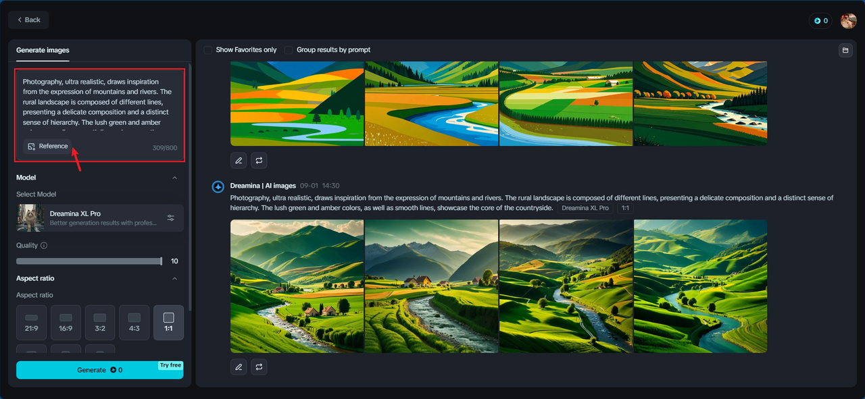This screenshot has height=399, width=865.
Task: Click Dreamina XL Pro model thumbnail
Action: pyautogui.click(x=31, y=218)
